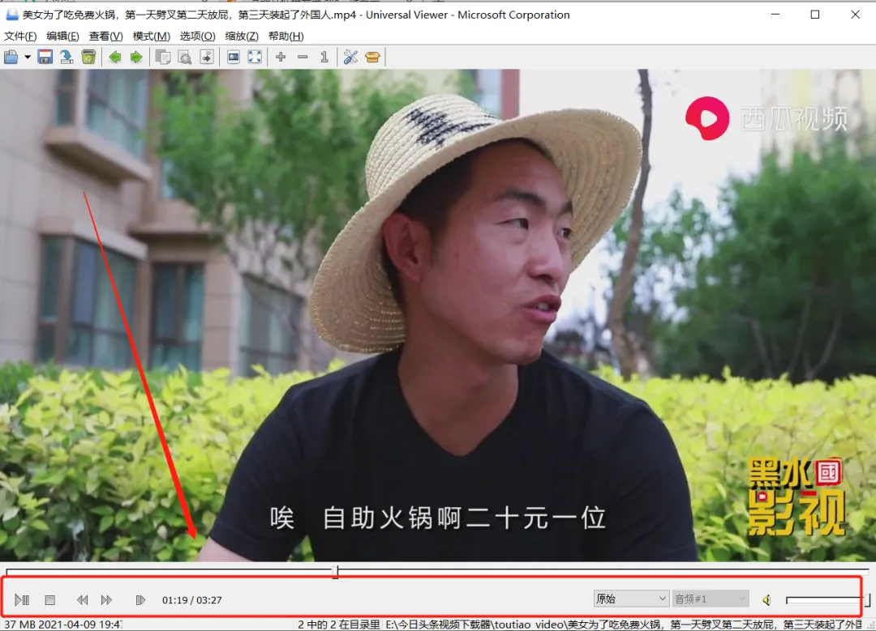Toggle play/pause playback button
Image resolution: width=876 pixels, height=631 pixels.
click(22, 599)
